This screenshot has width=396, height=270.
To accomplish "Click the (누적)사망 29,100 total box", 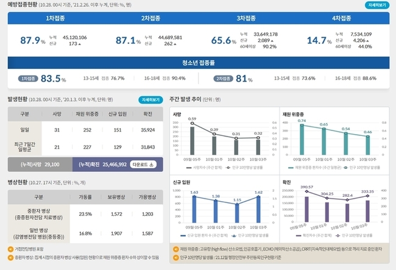I will coord(38,164).
